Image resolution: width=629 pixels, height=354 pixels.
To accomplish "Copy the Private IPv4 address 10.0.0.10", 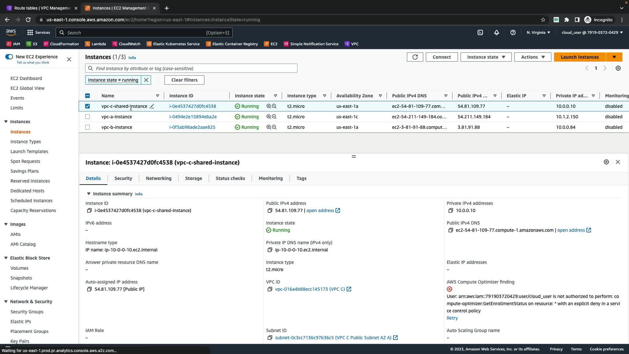I will pos(450,210).
